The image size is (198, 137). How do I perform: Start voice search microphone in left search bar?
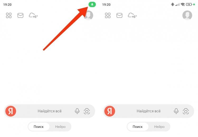[x=77, y=111]
